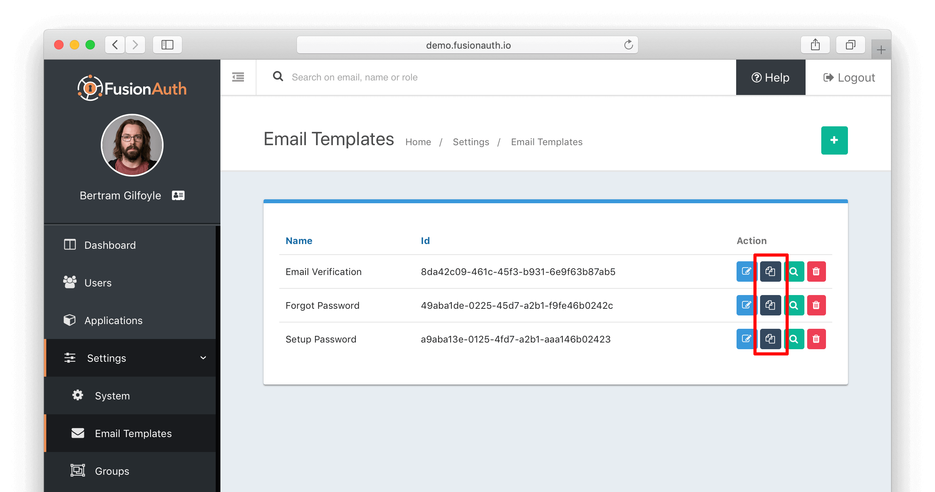Go to Settings breadcrumb

pyautogui.click(x=471, y=142)
